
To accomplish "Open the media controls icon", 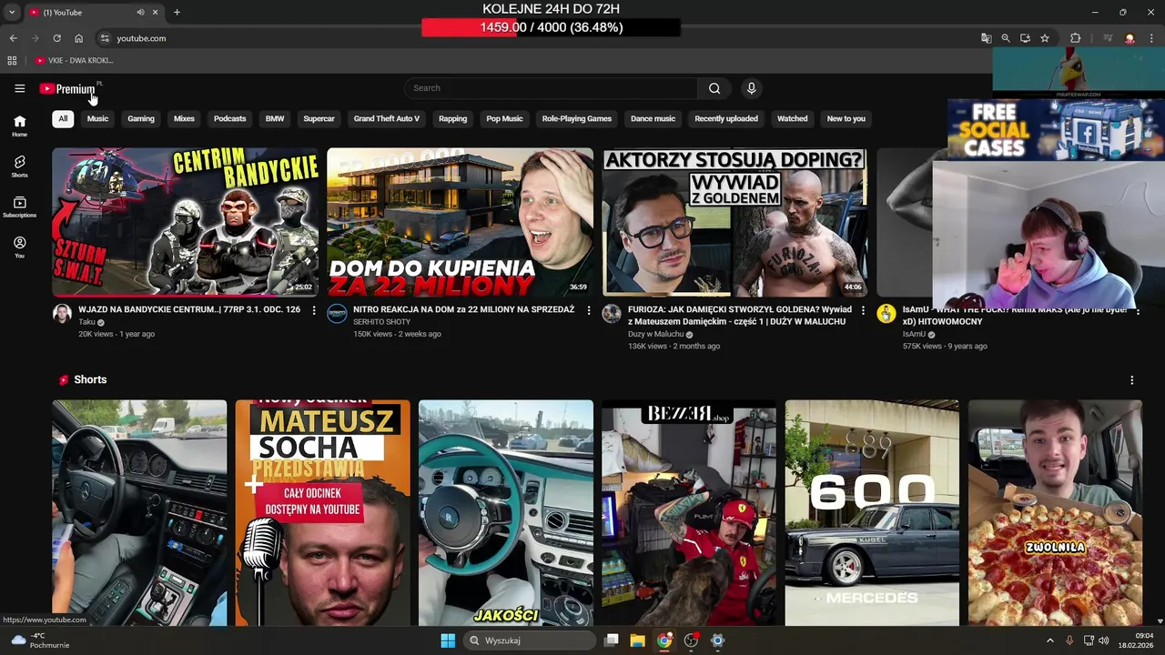I will pyautogui.click(x=1108, y=38).
